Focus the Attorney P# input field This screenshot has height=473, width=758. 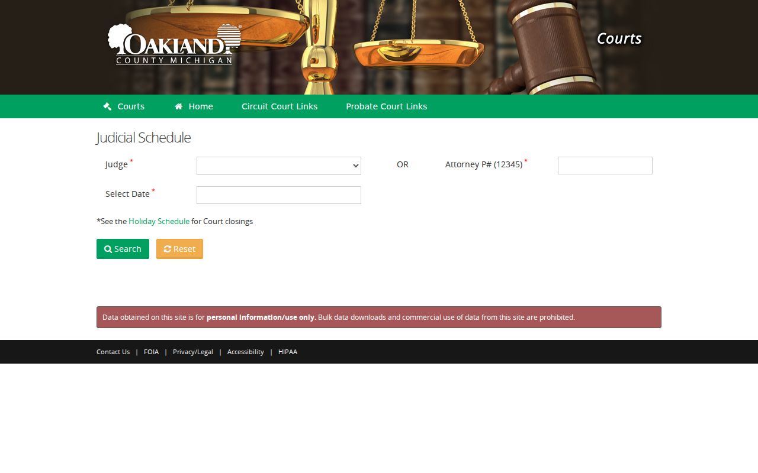[605, 166]
